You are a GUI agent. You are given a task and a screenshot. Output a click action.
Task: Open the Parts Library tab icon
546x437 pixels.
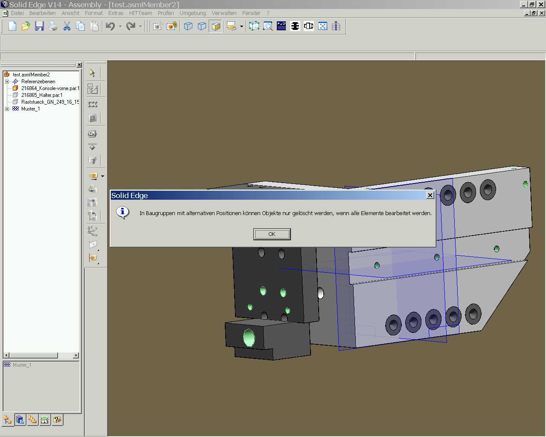(20, 420)
